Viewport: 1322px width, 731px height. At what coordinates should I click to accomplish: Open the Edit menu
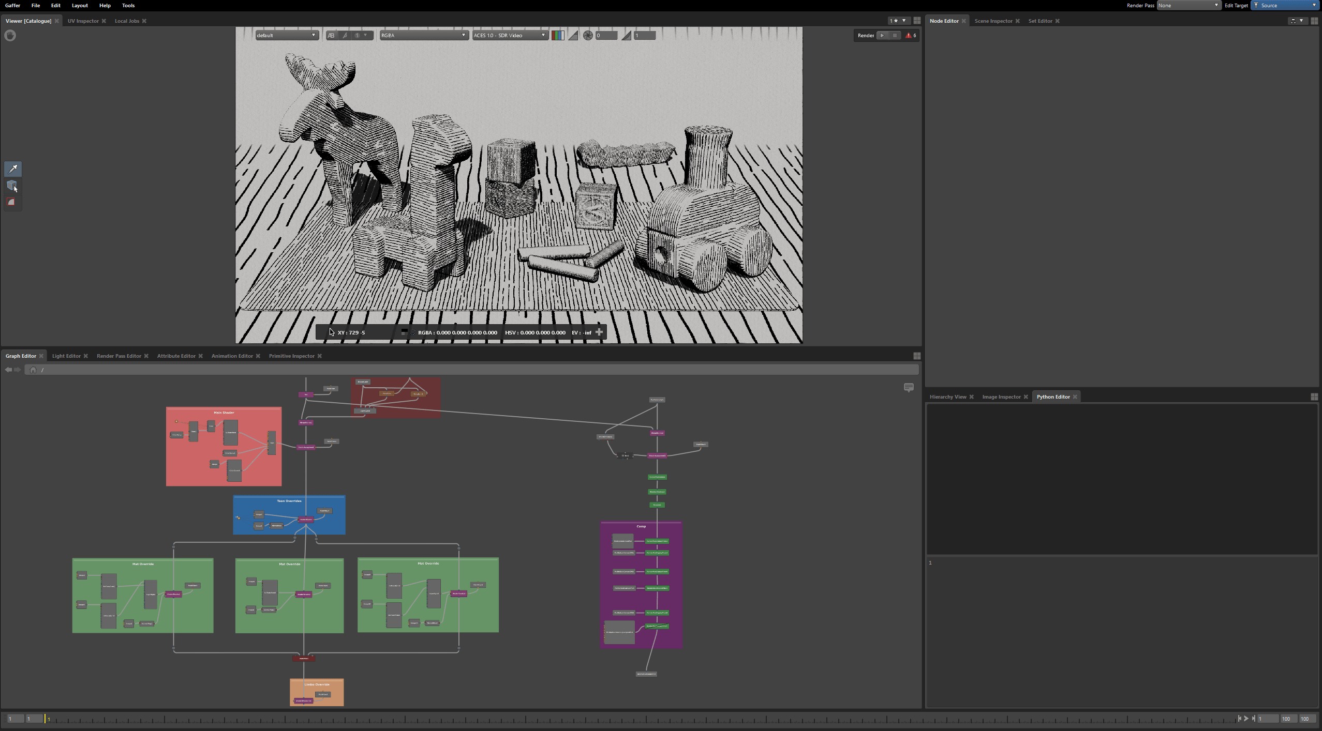56,5
